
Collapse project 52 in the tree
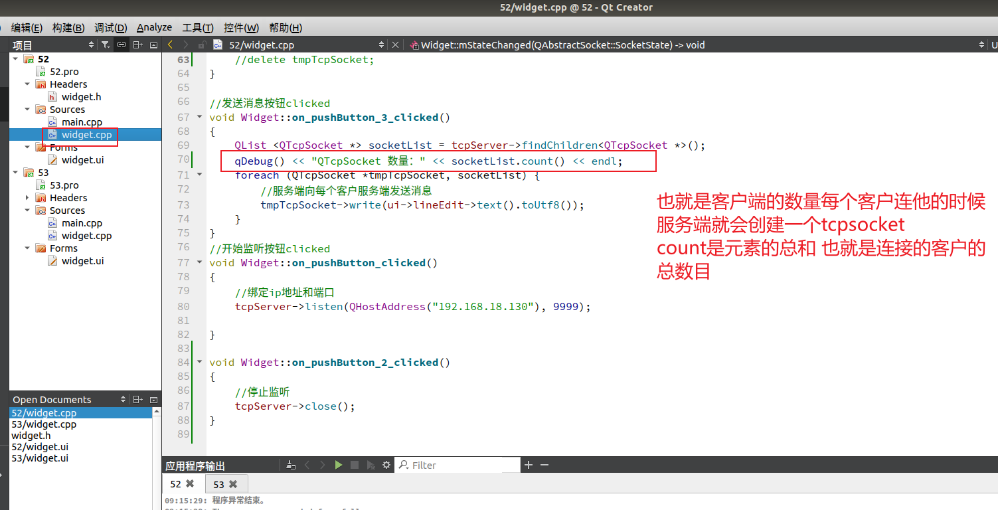pyautogui.click(x=15, y=59)
